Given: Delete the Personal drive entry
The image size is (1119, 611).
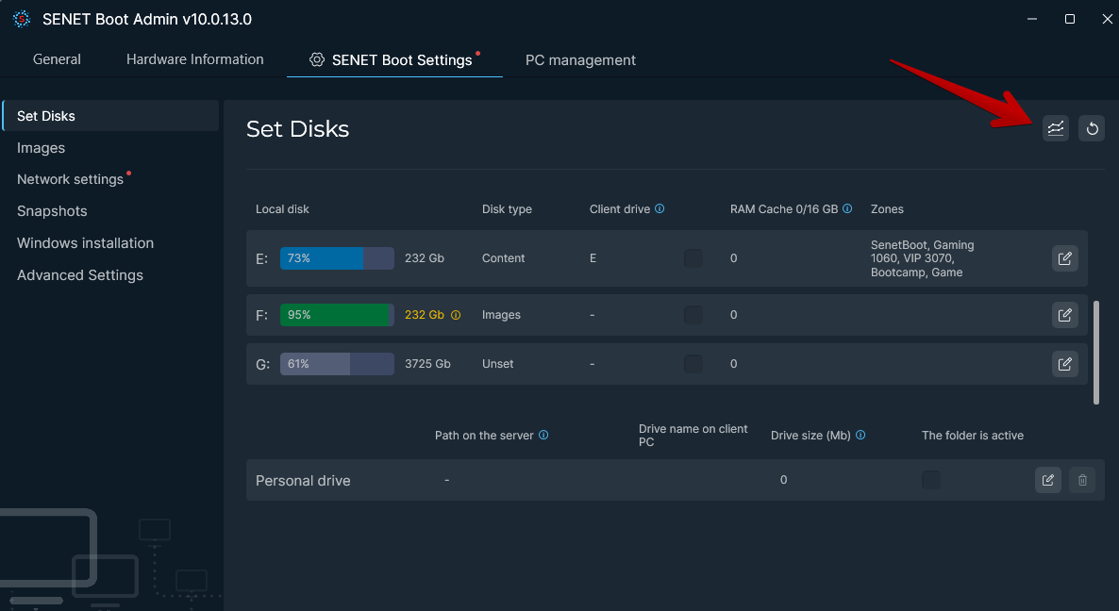Looking at the screenshot, I should tap(1081, 479).
